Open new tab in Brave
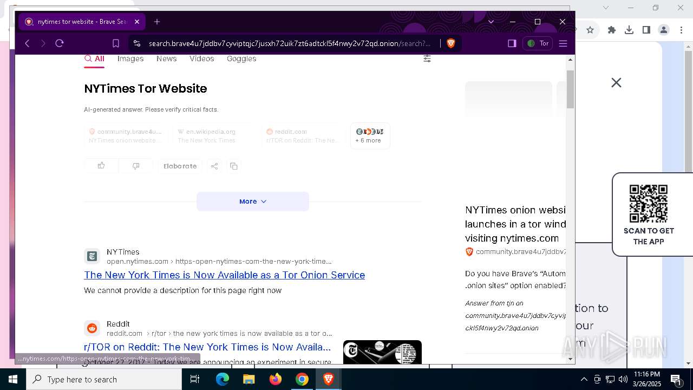Image resolution: width=693 pixels, height=390 pixels. pos(157,22)
